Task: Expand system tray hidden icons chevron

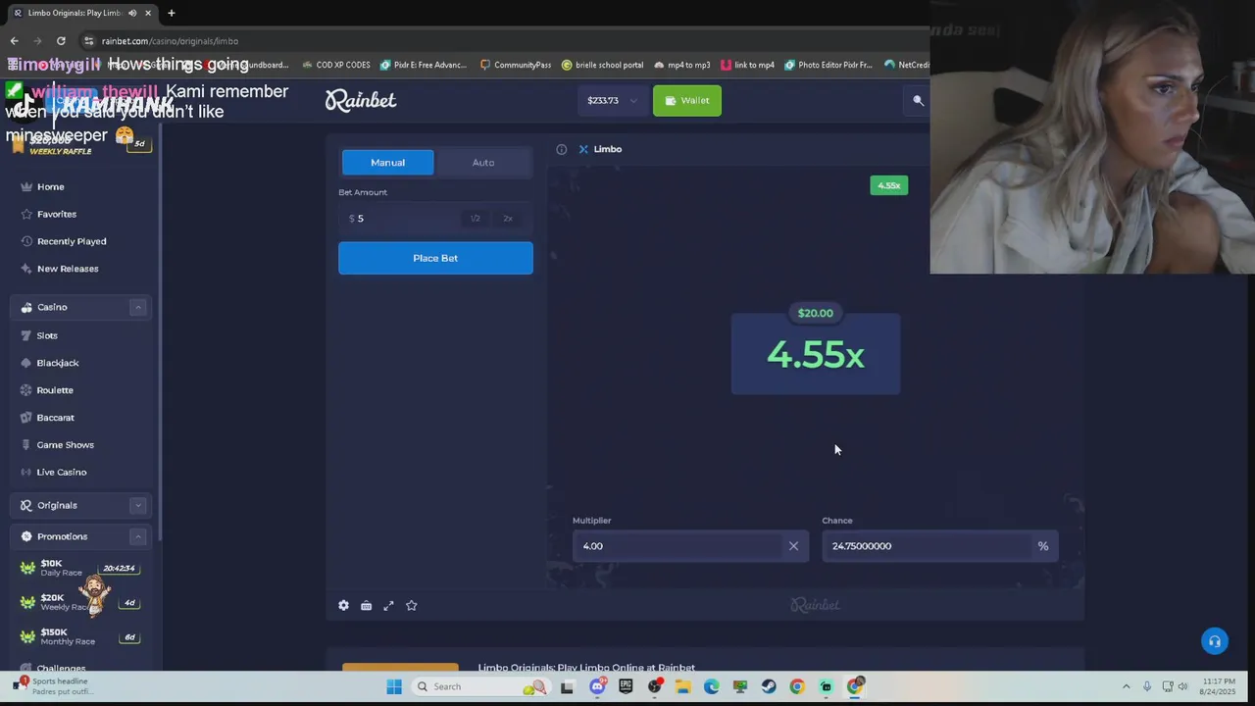Action: [1126, 686]
